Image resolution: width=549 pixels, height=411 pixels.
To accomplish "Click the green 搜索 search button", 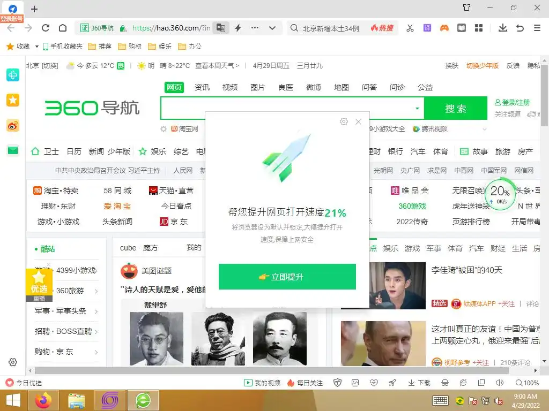I will (x=456, y=108).
